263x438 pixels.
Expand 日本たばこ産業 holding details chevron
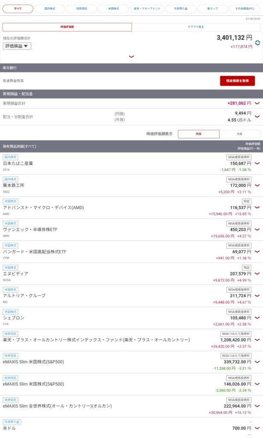[257, 163]
